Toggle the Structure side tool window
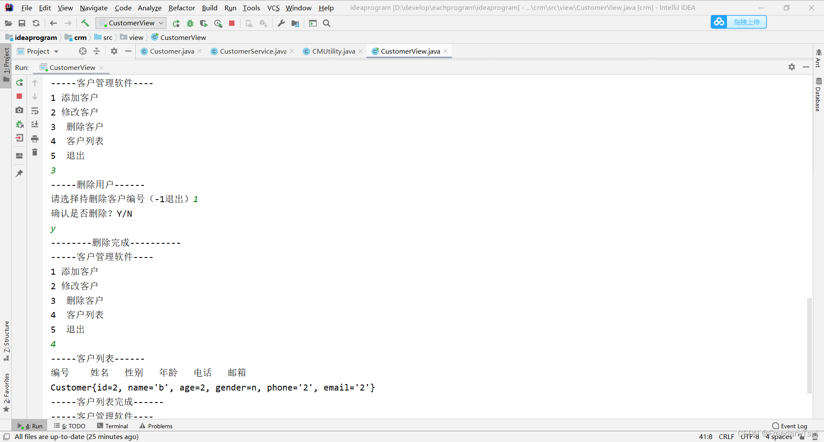824x442 pixels. [6, 340]
